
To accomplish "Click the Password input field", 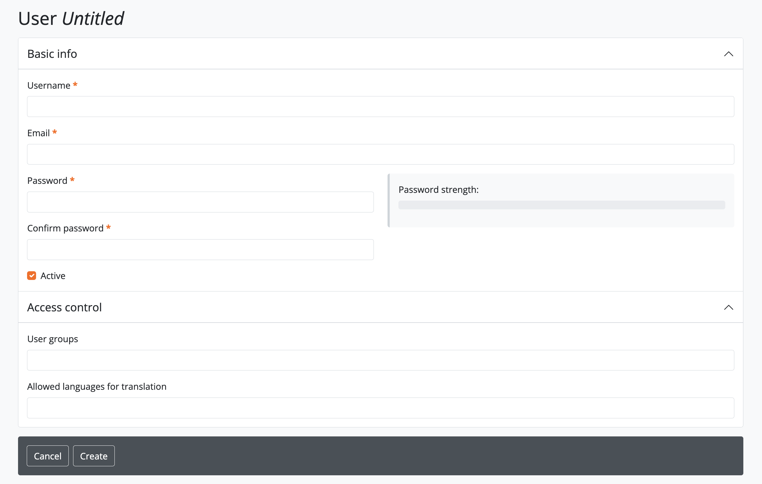I will 200,202.
